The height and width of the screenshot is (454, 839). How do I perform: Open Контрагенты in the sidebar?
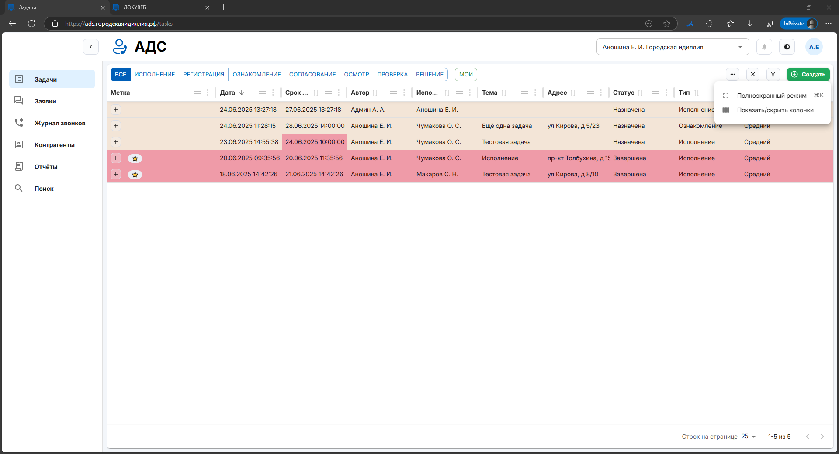click(x=54, y=145)
